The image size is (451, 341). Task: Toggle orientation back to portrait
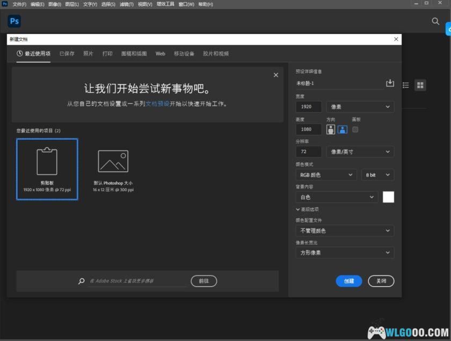pyautogui.click(x=330, y=129)
